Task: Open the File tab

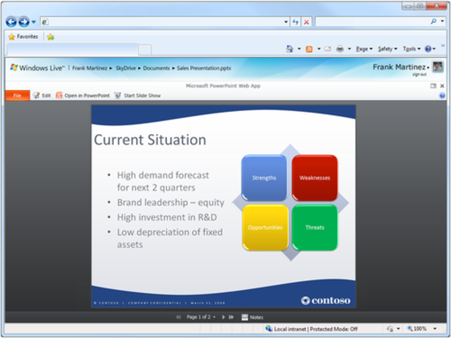Action: [x=17, y=96]
